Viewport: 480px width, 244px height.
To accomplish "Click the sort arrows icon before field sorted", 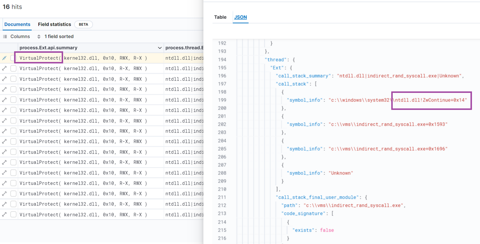I will point(39,36).
